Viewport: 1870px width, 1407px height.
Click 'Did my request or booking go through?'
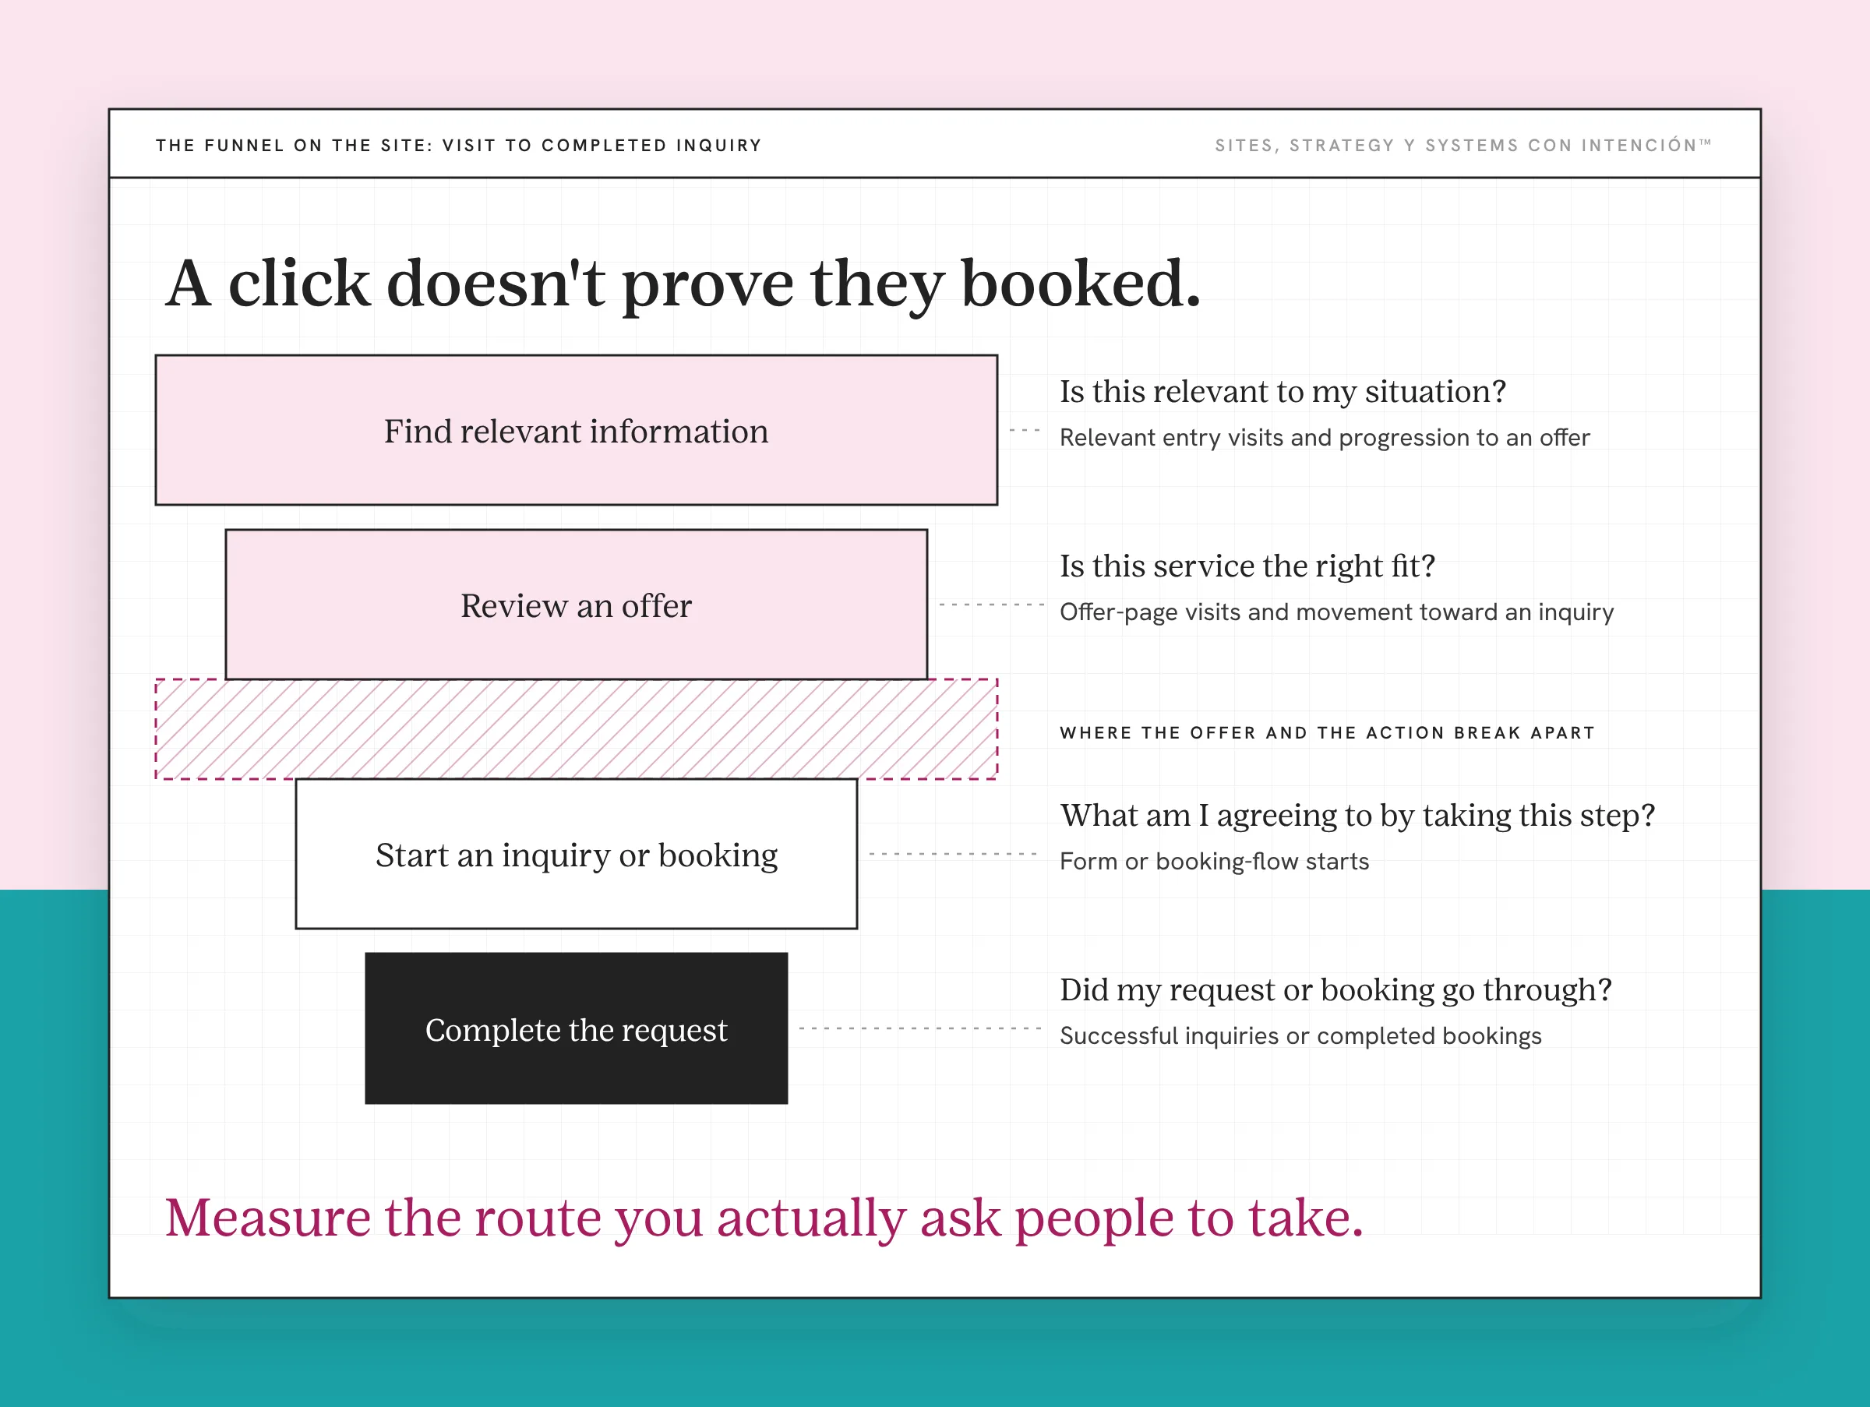pos(1335,990)
